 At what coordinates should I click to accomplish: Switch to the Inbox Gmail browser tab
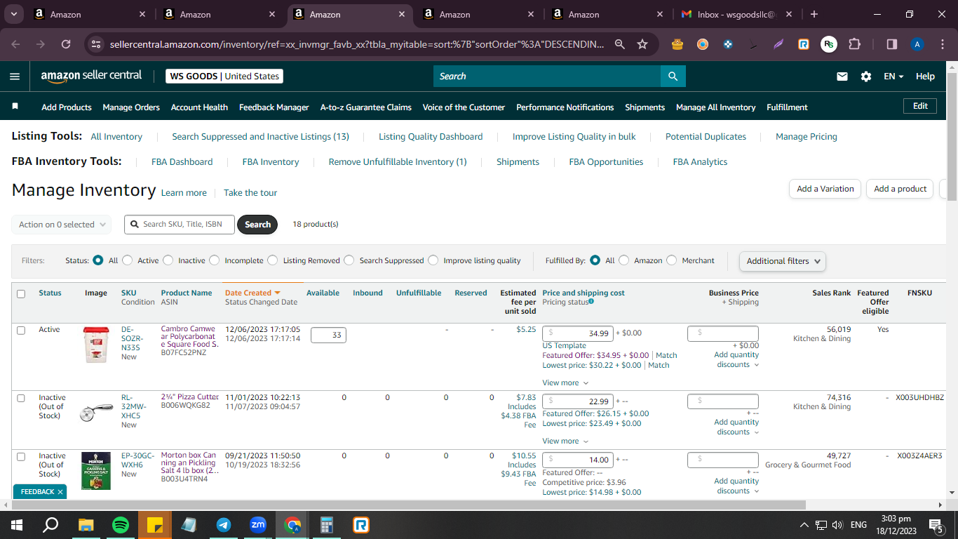pyautogui.click(x=736, y=14)
